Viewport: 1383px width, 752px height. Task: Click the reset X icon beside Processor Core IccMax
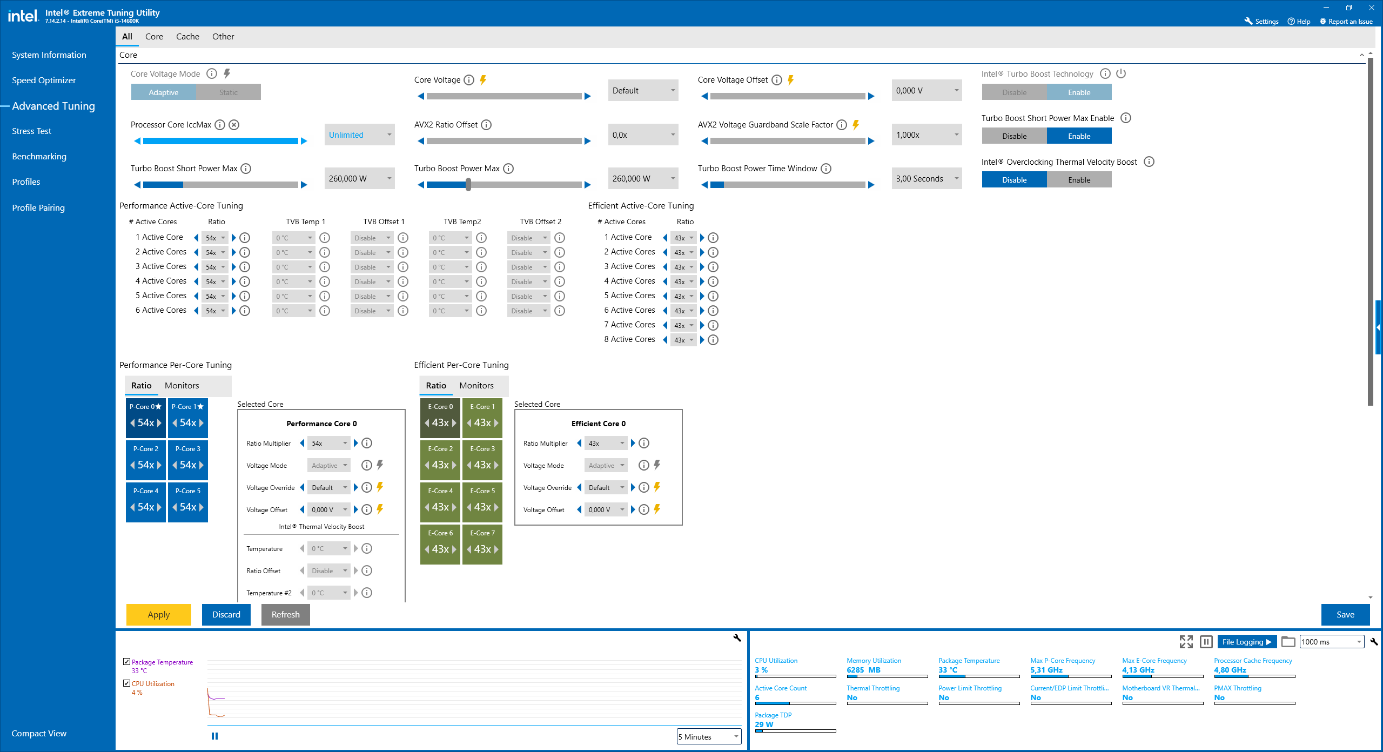[234, 125]
